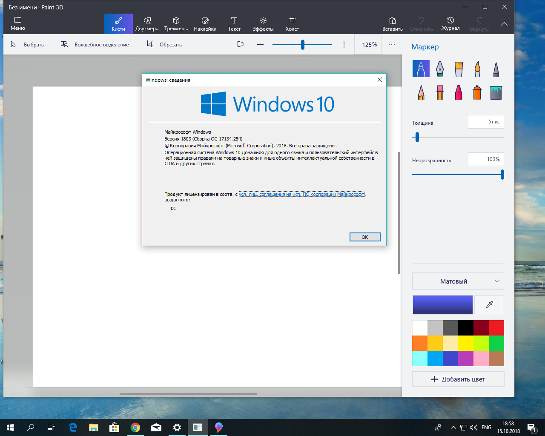Pick the orange color swatch
Viewport: 545px width, 436px height.
click(x=420, y=343)
